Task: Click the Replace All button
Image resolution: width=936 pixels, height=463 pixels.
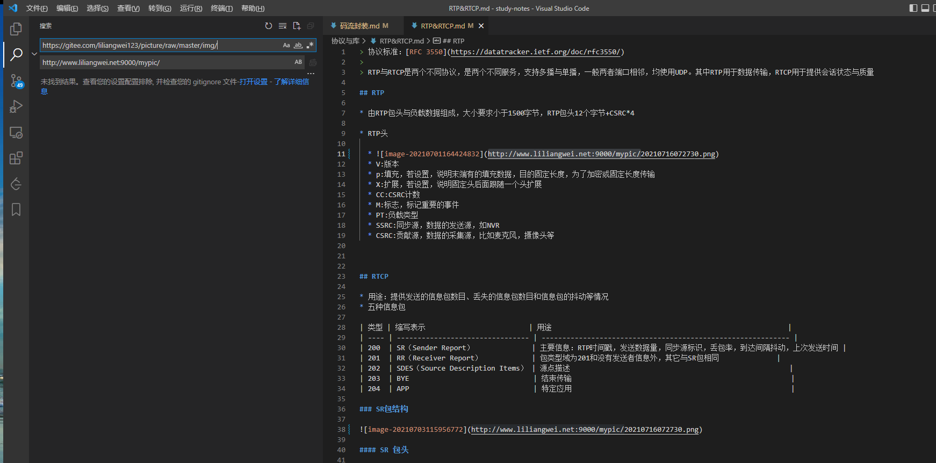Action: 313,62
